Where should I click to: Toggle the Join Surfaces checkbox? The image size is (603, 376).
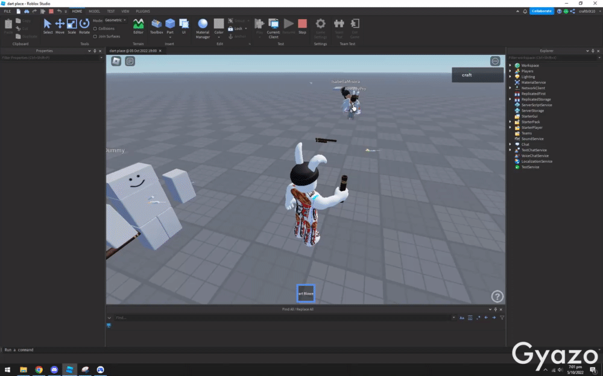95,37
